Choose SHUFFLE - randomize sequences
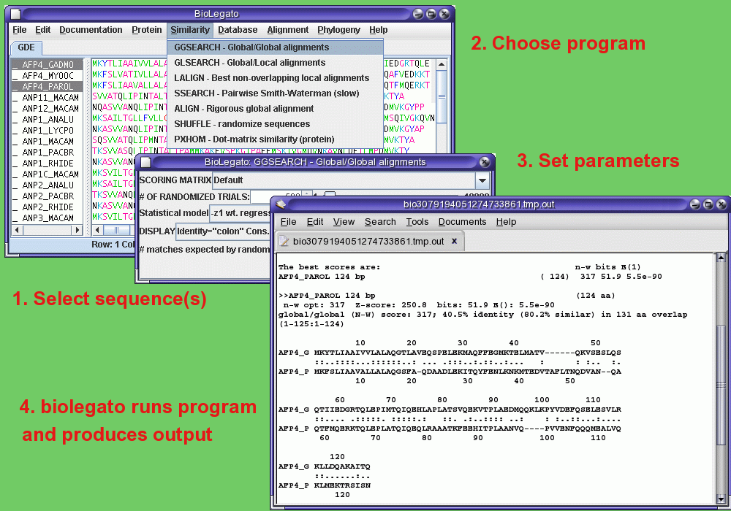This screenshot has width=731, height=511. 275,124
